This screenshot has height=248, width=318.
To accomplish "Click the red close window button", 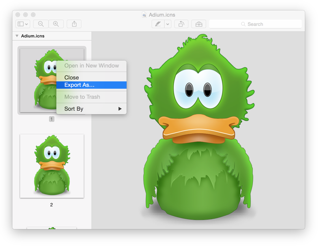I will [18, 15].
